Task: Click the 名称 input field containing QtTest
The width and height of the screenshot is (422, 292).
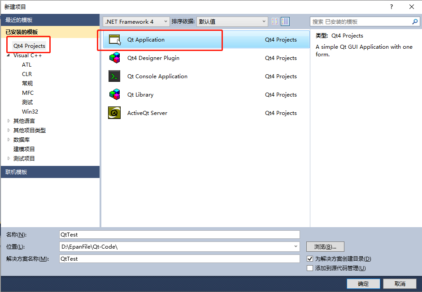Action: click(179, 234)
